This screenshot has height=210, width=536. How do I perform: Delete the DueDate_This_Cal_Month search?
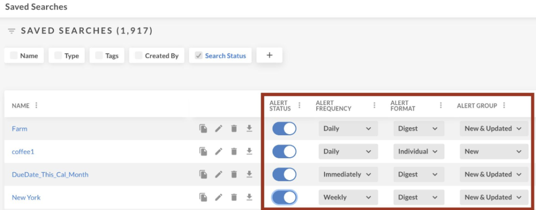pos(234,174)
